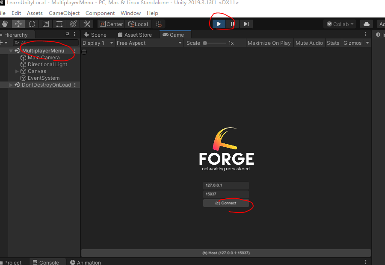Select the Rotate tool

(32, 24)
